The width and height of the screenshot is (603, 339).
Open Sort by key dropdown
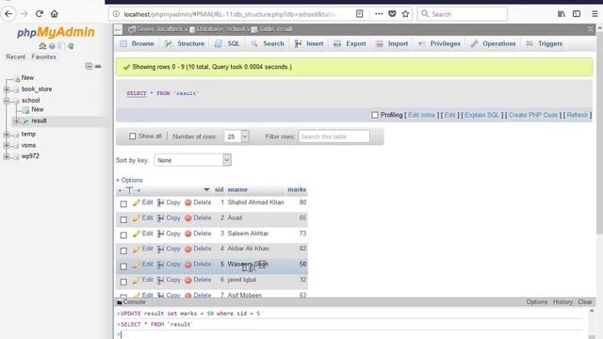click(x=192, y=160)
